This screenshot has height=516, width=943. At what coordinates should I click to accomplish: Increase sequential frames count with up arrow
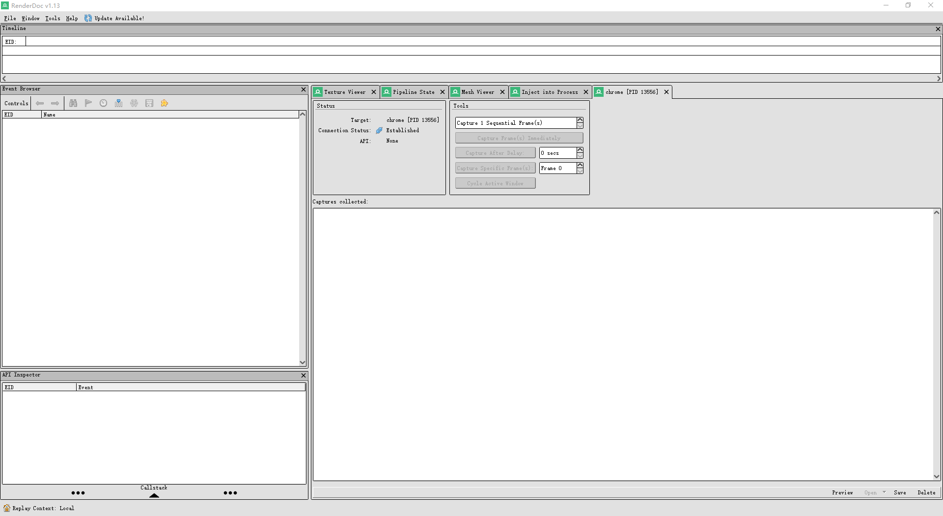click(x=580, y=120)
